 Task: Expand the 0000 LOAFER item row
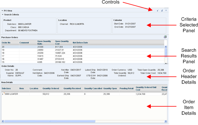click(3, 94)
